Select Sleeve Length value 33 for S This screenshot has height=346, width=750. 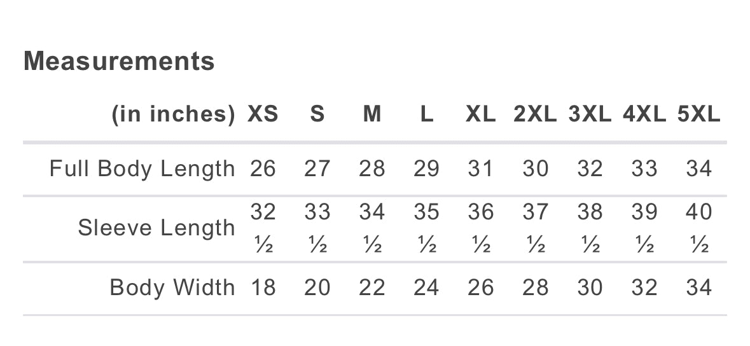pos(317,212)
